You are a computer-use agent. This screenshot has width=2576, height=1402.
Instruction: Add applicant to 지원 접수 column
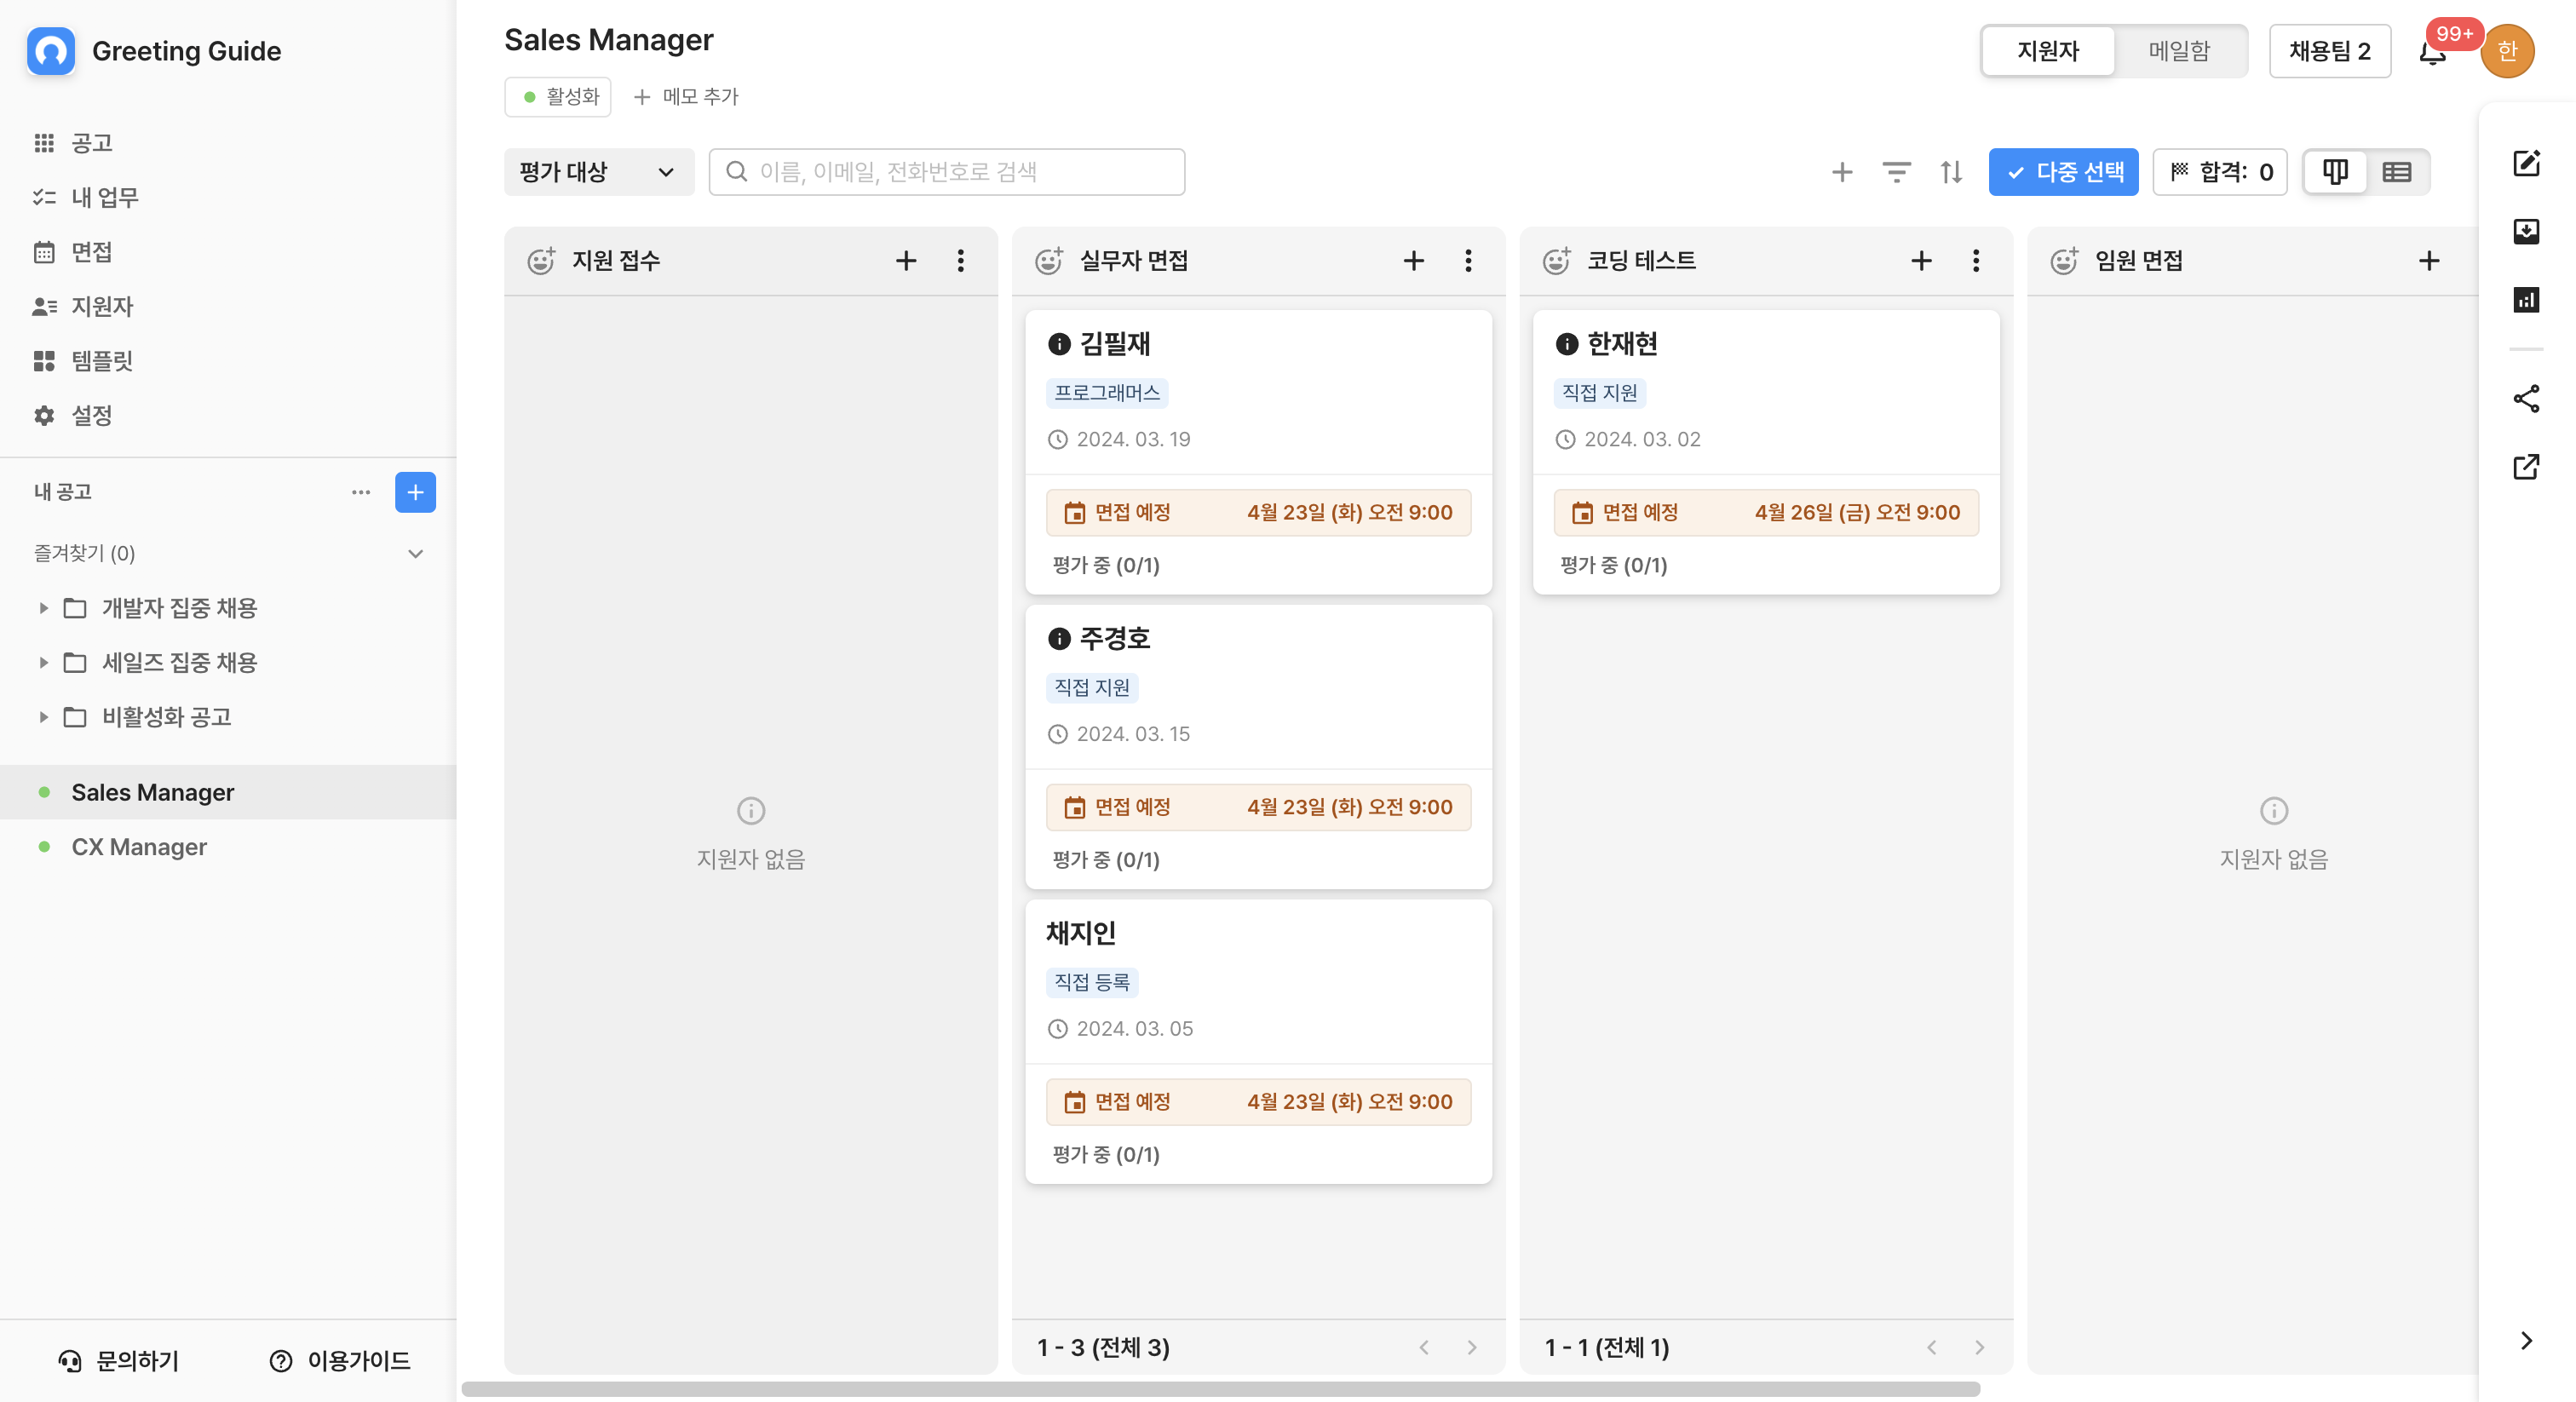[906, 261]
